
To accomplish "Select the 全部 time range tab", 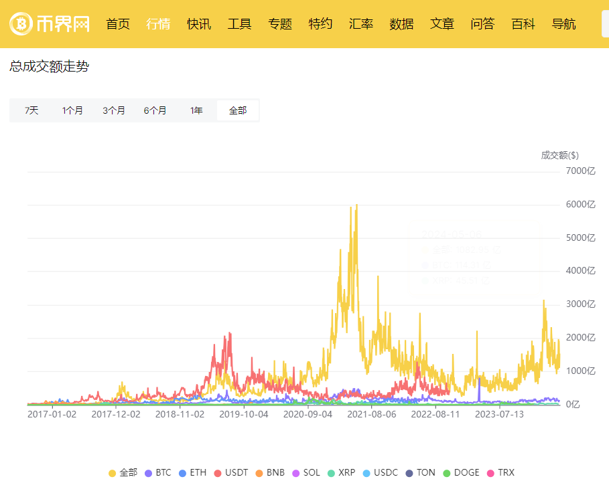I will tap(238, 110).
